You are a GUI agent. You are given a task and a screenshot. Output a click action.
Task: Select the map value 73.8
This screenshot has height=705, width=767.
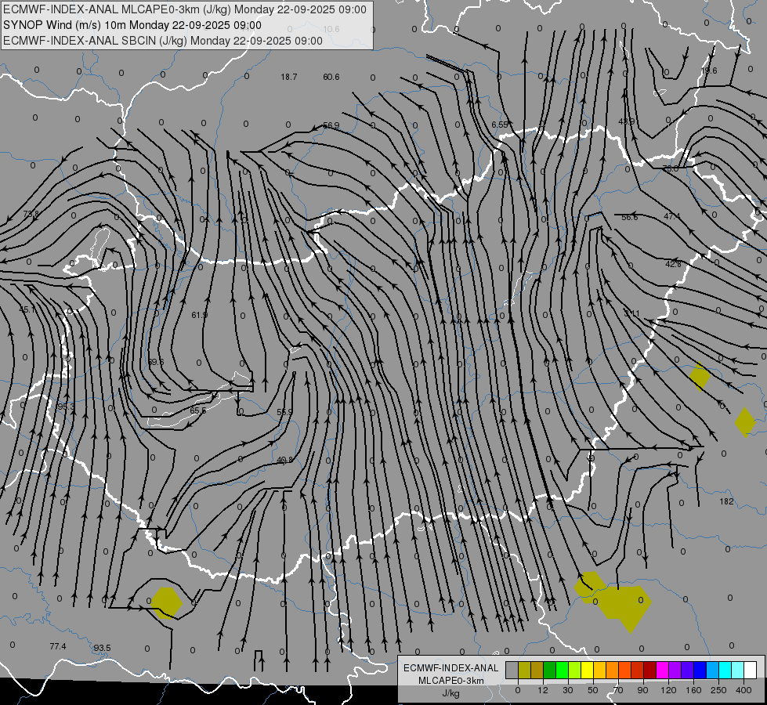coord(31,214)
